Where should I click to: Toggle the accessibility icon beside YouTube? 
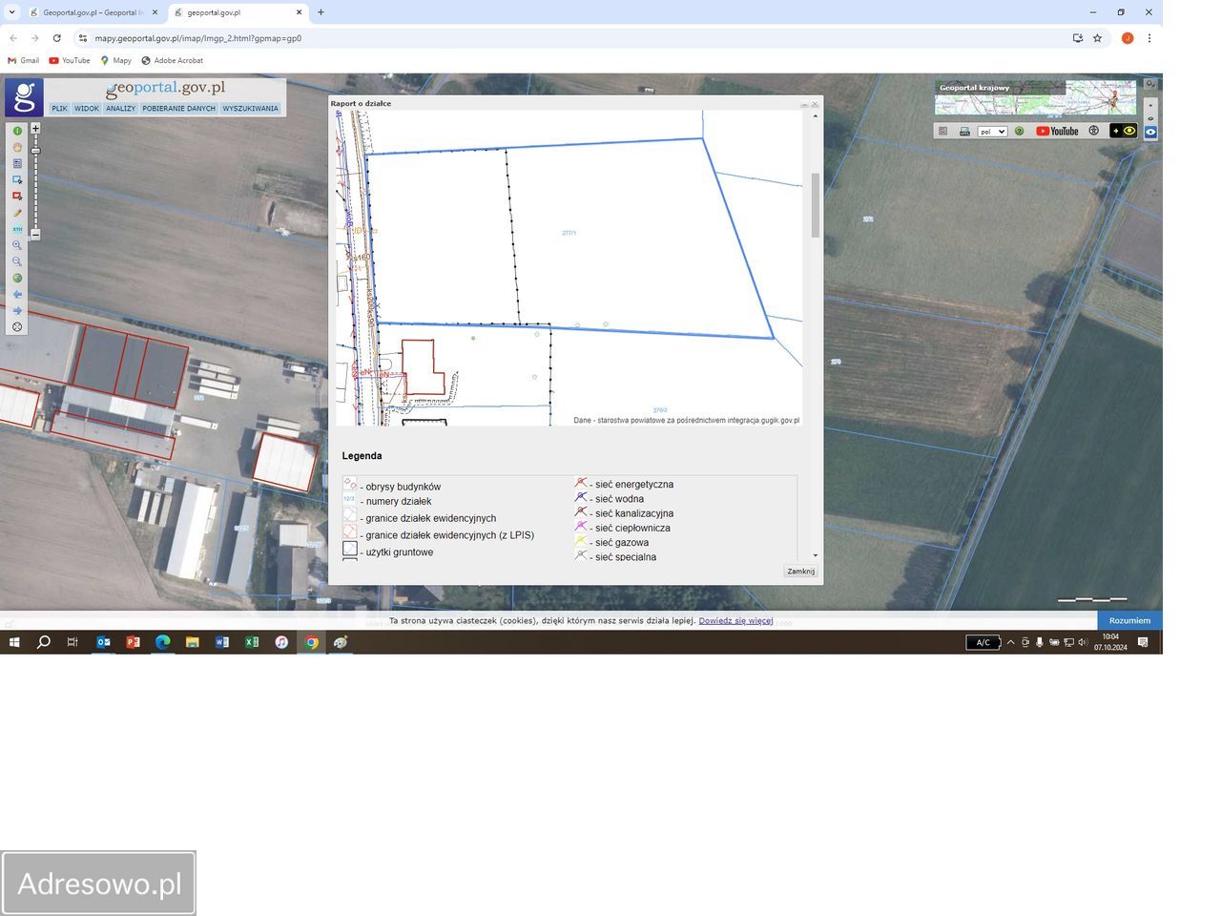click(x=1094, y=132)
